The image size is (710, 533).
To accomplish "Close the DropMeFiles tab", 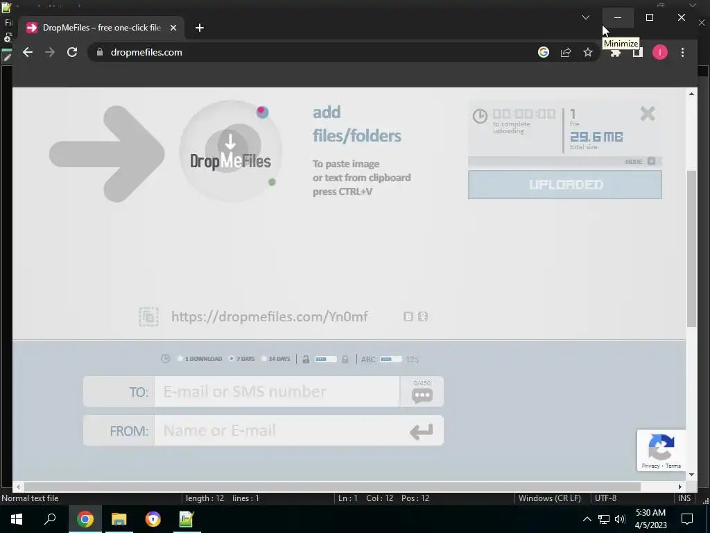I will click(173, 28).
